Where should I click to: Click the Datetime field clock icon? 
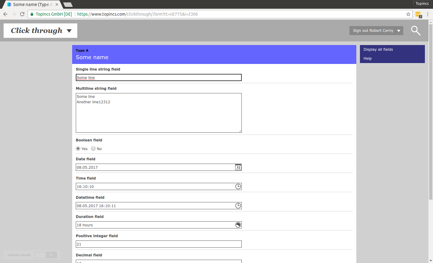pos(238,206)
